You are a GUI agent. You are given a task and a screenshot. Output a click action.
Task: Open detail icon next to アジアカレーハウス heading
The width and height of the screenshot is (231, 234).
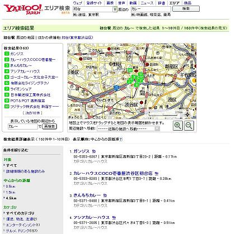click(114, 217)
